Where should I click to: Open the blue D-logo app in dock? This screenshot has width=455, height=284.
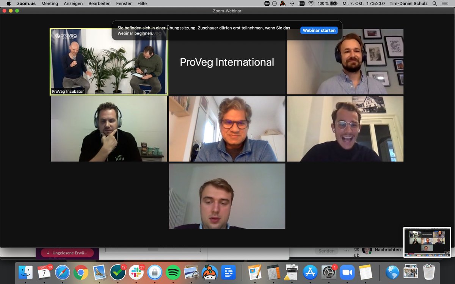point(228,272)
